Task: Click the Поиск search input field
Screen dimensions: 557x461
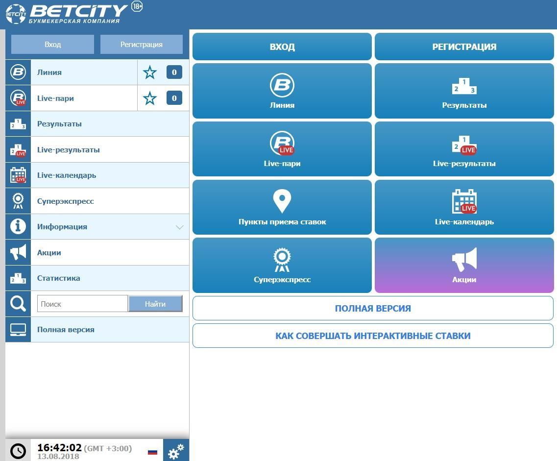Action: (82, 304)
